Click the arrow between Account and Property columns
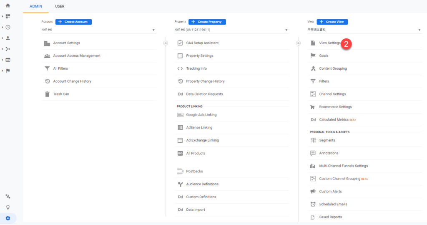This screenshot has width=427, height=225. pos(166,43)
